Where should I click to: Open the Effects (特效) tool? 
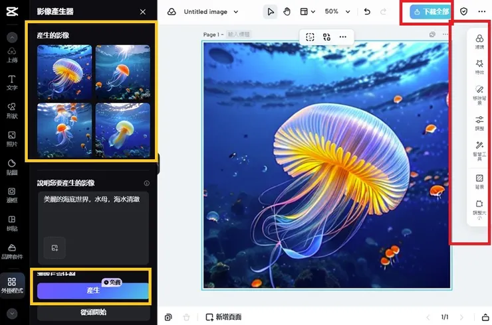pyautogui.click(x=479, y=67)
